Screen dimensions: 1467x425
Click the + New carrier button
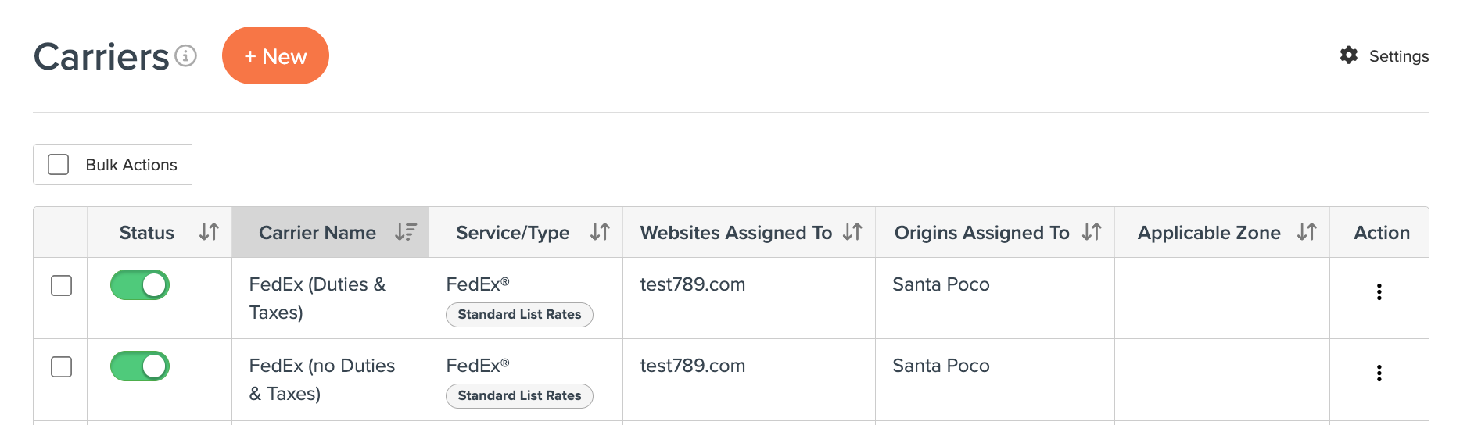click(x=275, y=55)
